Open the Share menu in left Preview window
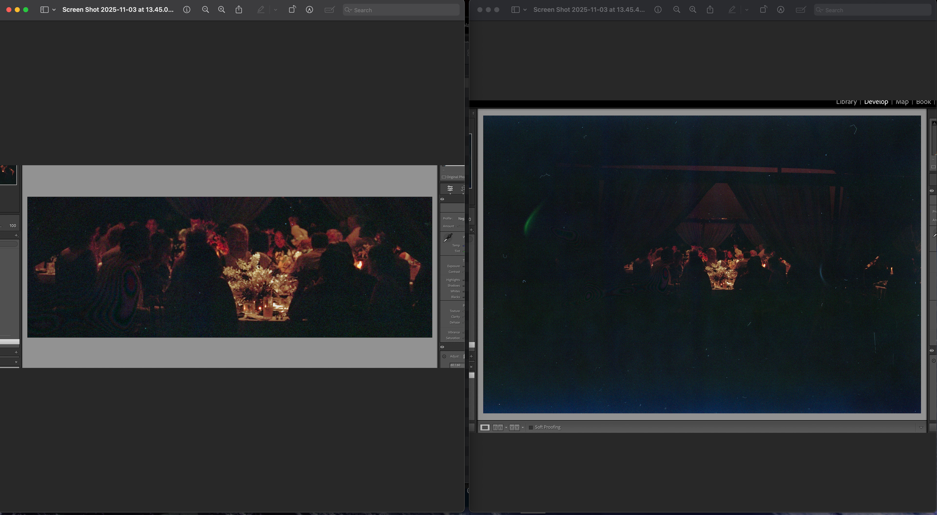 239,10
